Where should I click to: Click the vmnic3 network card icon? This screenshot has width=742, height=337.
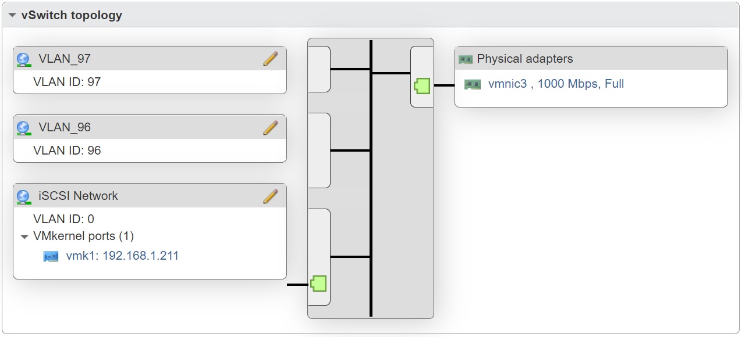473,84
